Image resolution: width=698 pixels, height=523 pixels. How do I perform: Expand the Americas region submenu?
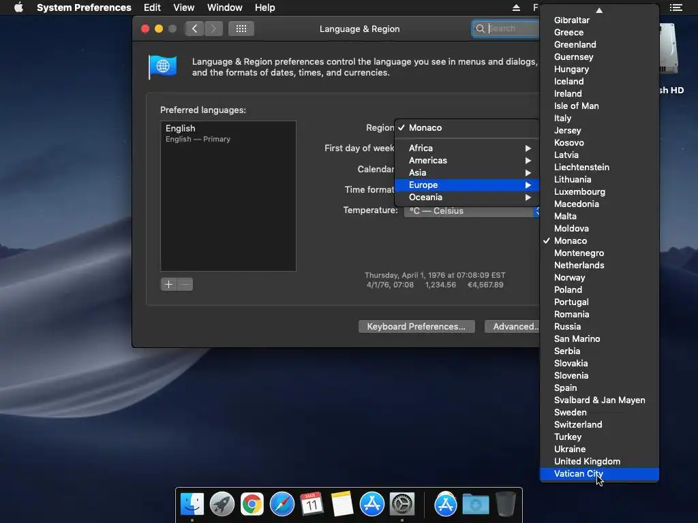pos(467,161)
